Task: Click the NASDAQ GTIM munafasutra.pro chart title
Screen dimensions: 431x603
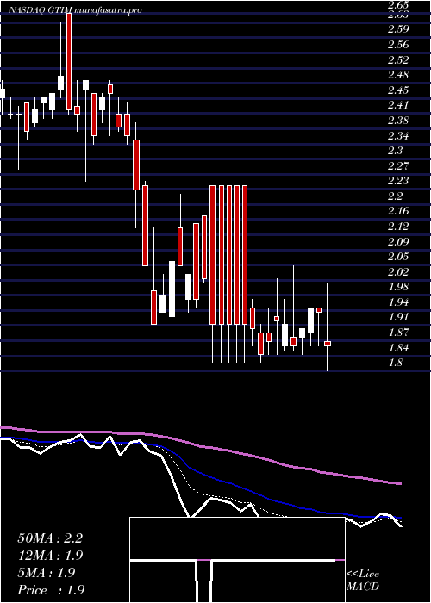Action: [x=75, y=10]
